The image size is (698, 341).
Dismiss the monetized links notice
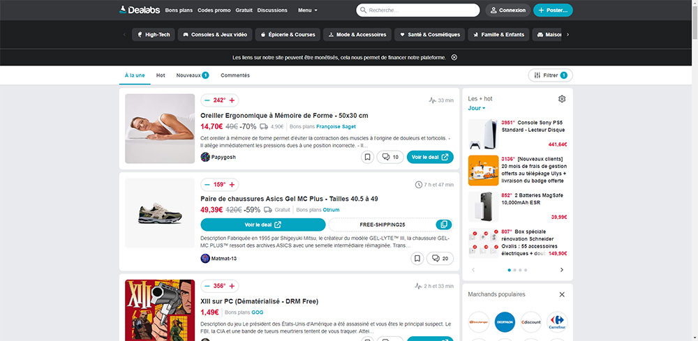click(x=454, y=57)
